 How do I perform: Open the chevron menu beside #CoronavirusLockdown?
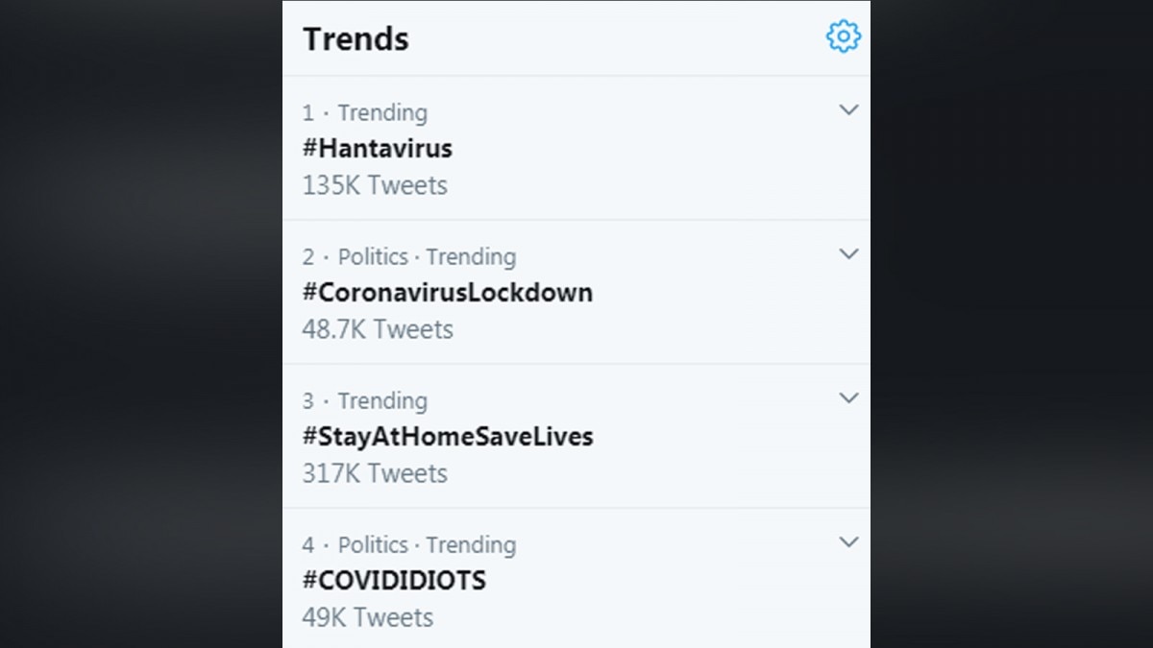pos(848,254)
